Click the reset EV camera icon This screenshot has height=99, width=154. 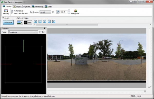pyautogui.click(x=58, y=12)
